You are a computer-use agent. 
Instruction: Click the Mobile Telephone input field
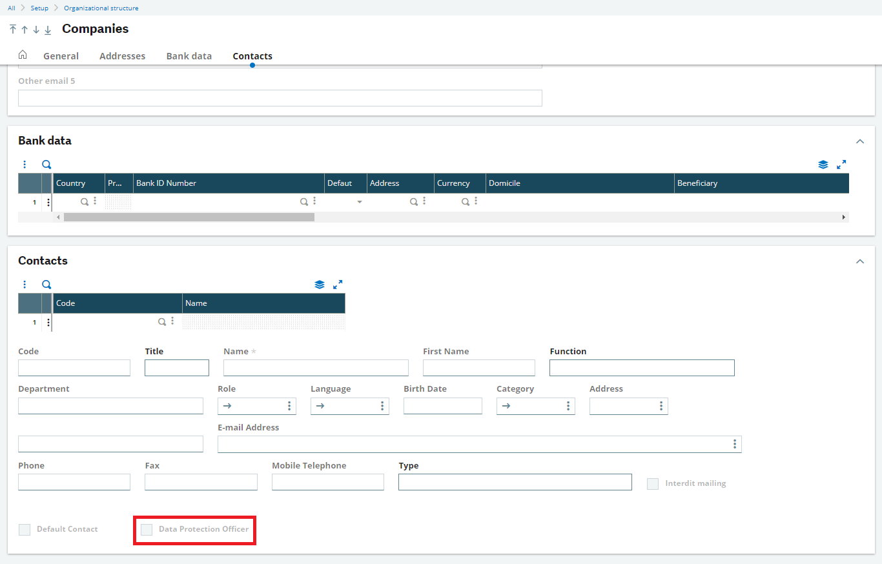328,482
